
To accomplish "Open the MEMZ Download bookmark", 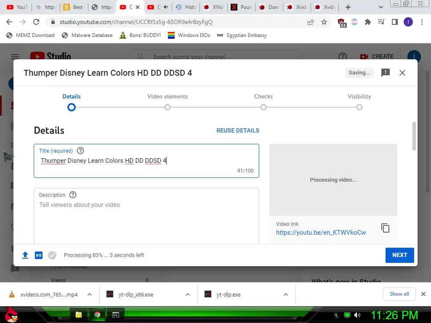I will pyautogui.click(x=30, y=35).
